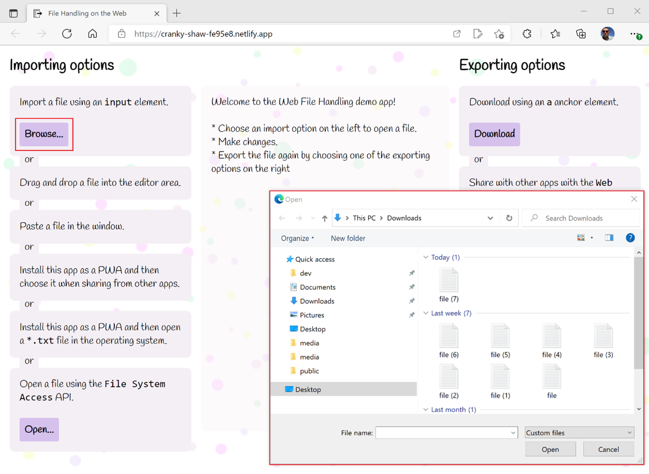Go to the browser home page icon
This screenshot has height=474, width=649.
pyautogui.click(x=92, y=34)
